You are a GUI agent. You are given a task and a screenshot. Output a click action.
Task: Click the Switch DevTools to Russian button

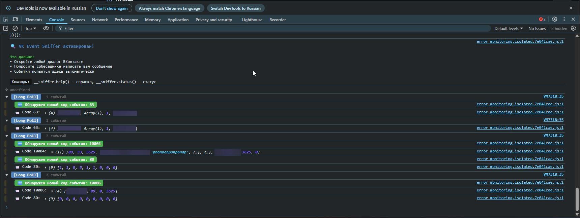235,8
